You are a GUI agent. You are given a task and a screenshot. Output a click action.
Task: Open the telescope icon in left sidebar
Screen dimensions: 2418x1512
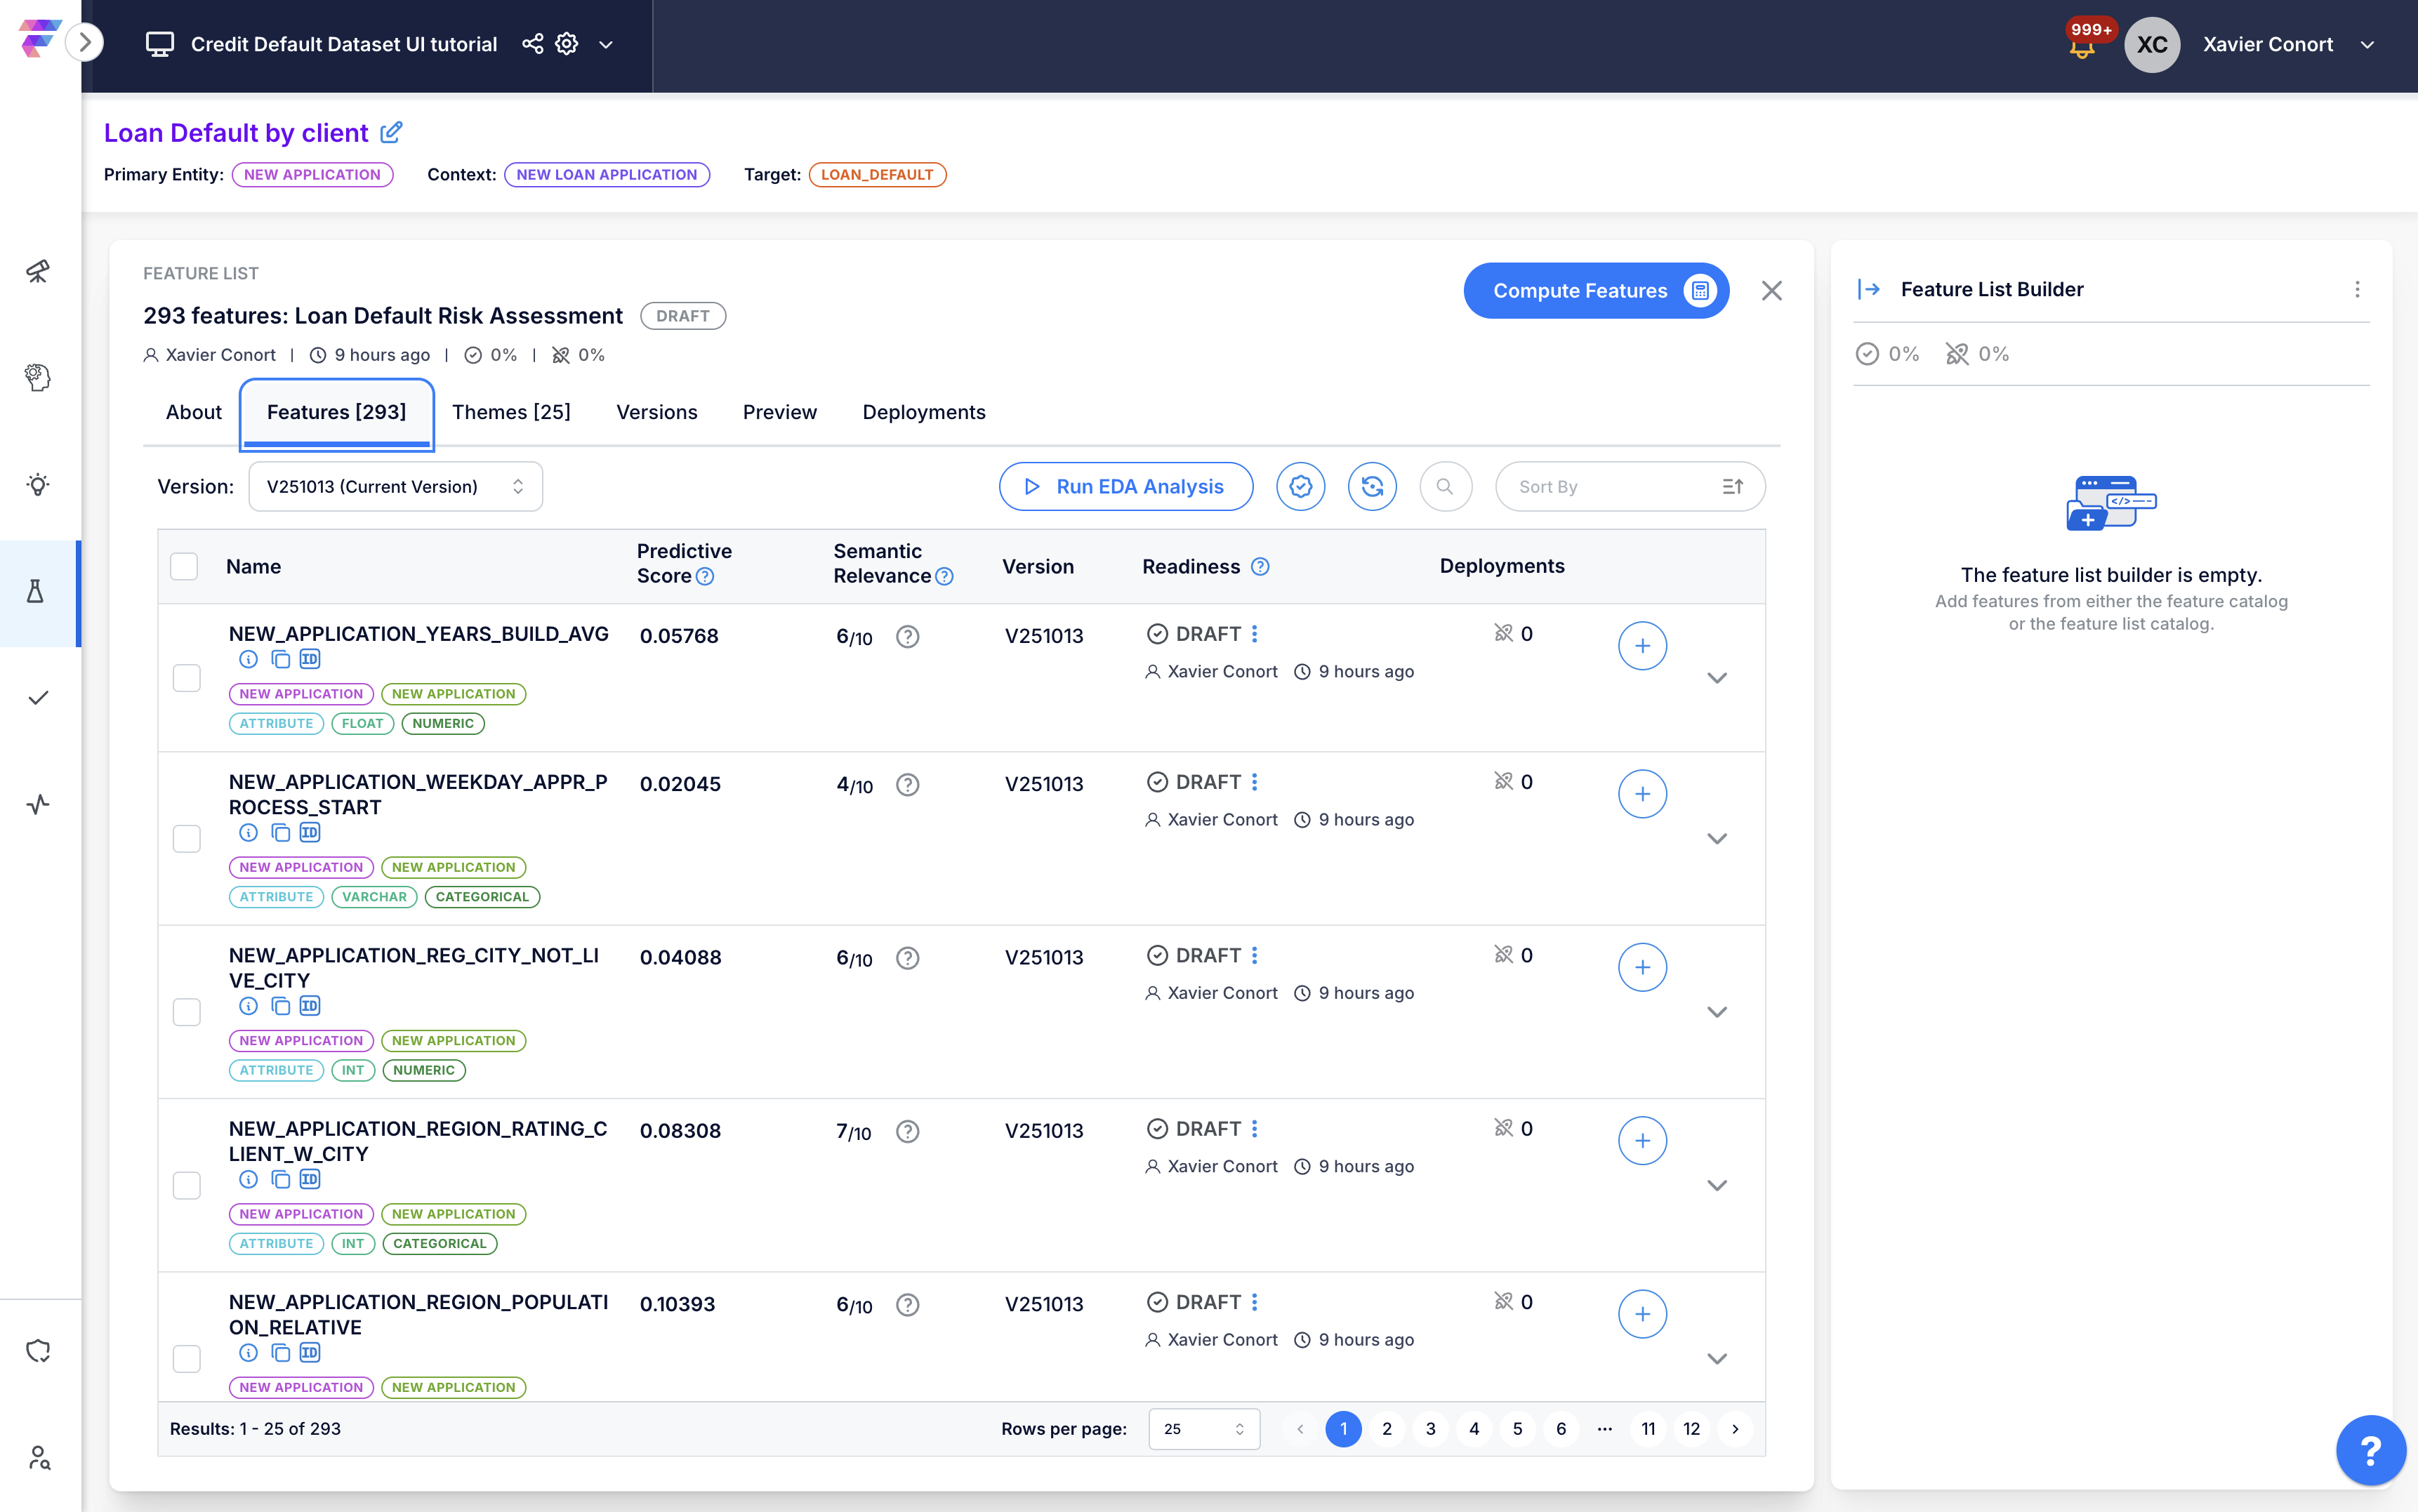38,271
